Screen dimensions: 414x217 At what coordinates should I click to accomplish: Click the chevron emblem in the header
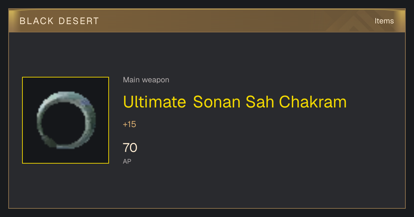click(x=359, y=21)
